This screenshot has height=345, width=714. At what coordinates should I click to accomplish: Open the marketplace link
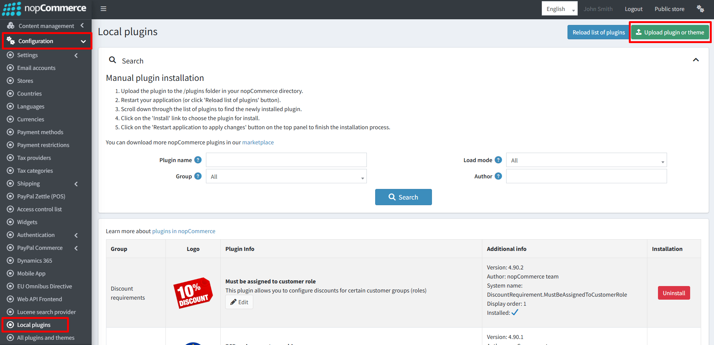(258, 142)
